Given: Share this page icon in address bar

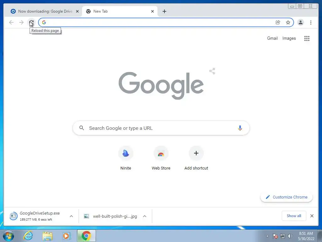Looking at the screenshot, I should pyautogui.click(x=278, y=22).
